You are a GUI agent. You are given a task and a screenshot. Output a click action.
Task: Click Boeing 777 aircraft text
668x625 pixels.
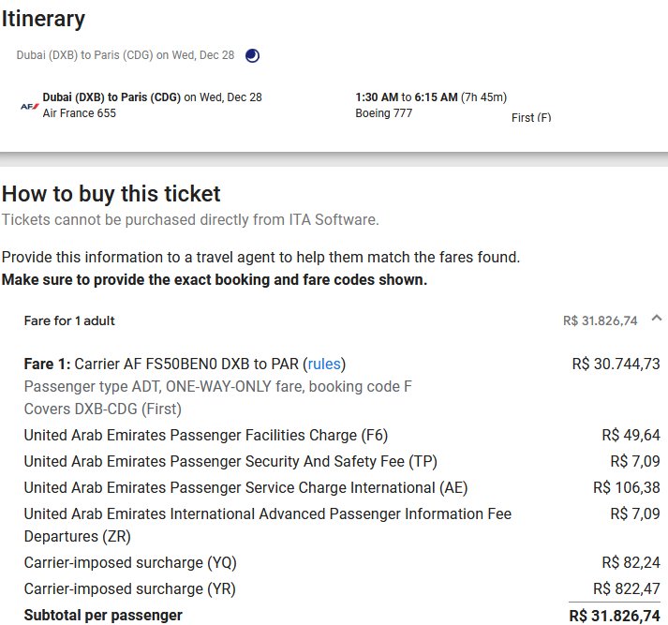coord(384,112)
